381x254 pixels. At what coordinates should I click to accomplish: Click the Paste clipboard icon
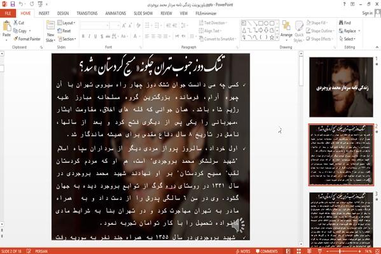click(6, 26)
